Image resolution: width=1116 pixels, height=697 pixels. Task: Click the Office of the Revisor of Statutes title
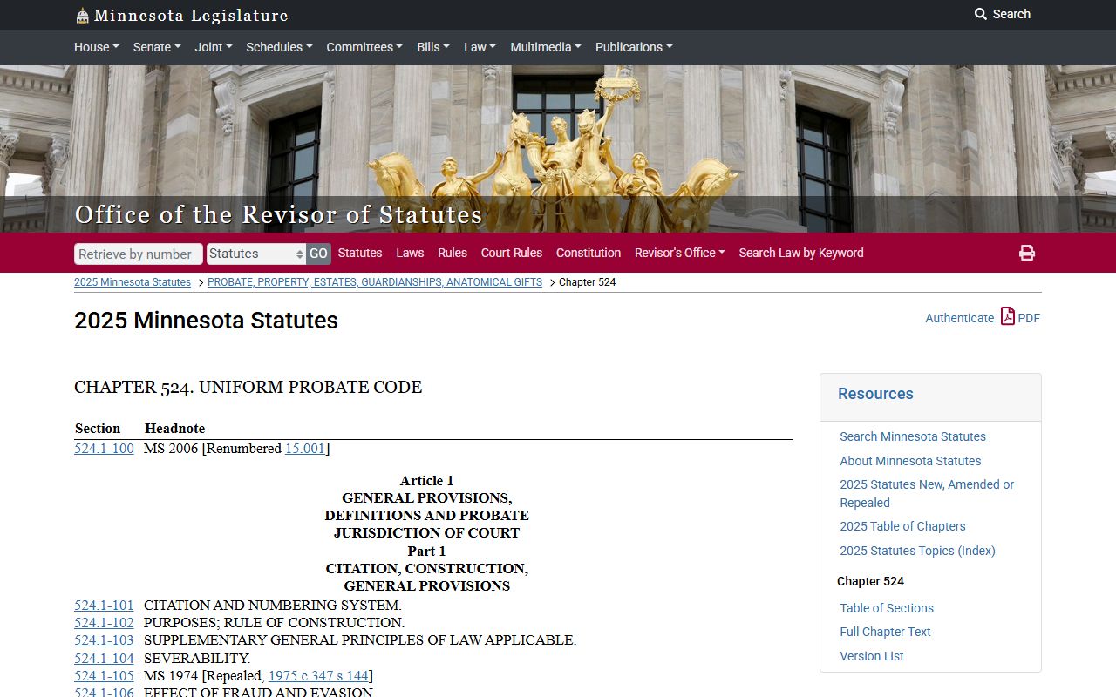[278, 214]
